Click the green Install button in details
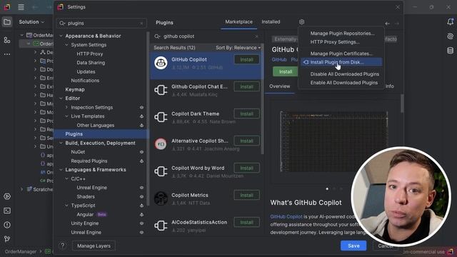The image size is (457, 257). click(286, 71)
